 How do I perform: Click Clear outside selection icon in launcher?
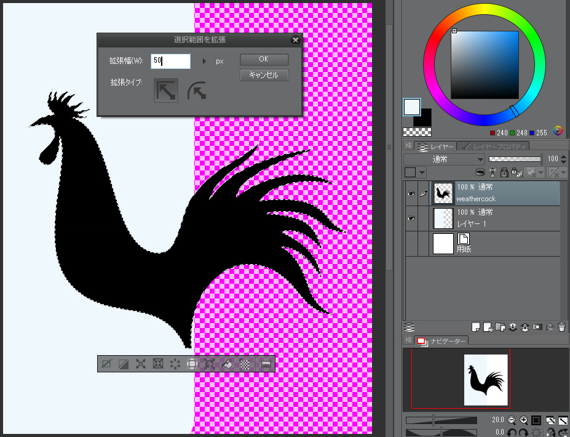pyautogui.click(x=192, y=364)
